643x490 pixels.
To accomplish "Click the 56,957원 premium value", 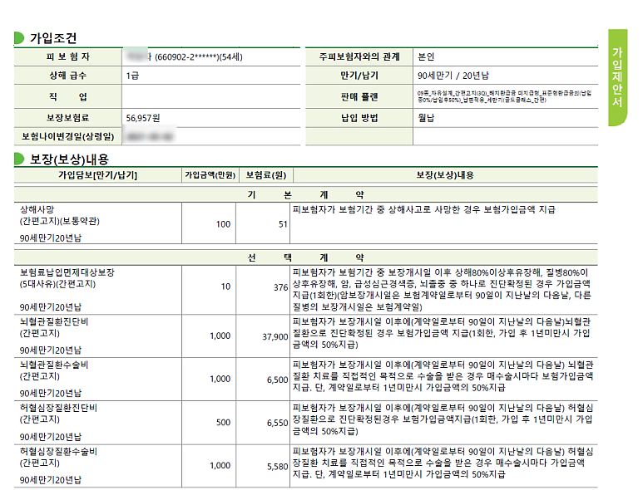I will click(x=143, y=118).
